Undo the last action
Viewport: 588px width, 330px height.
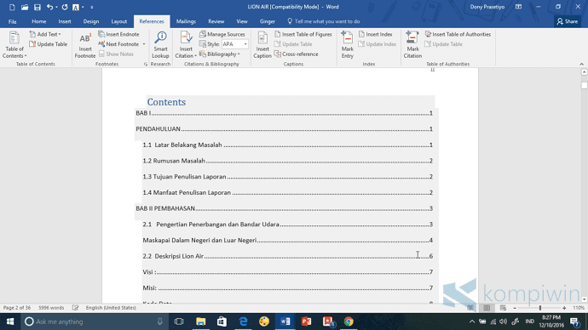49,7
